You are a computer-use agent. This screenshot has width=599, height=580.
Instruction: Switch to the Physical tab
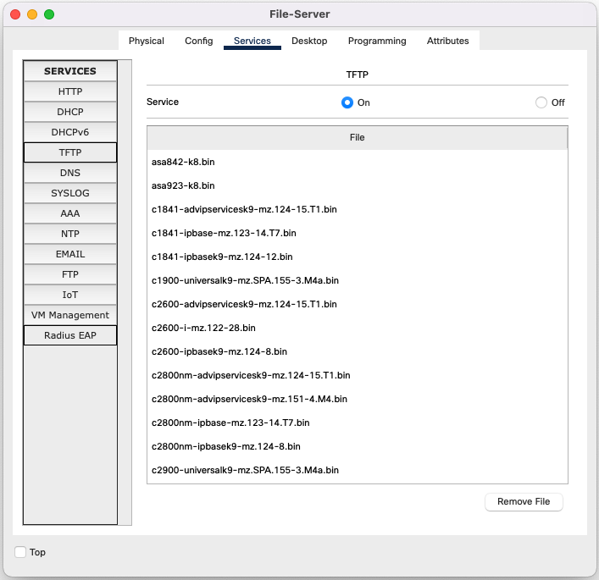coord(147,41)
